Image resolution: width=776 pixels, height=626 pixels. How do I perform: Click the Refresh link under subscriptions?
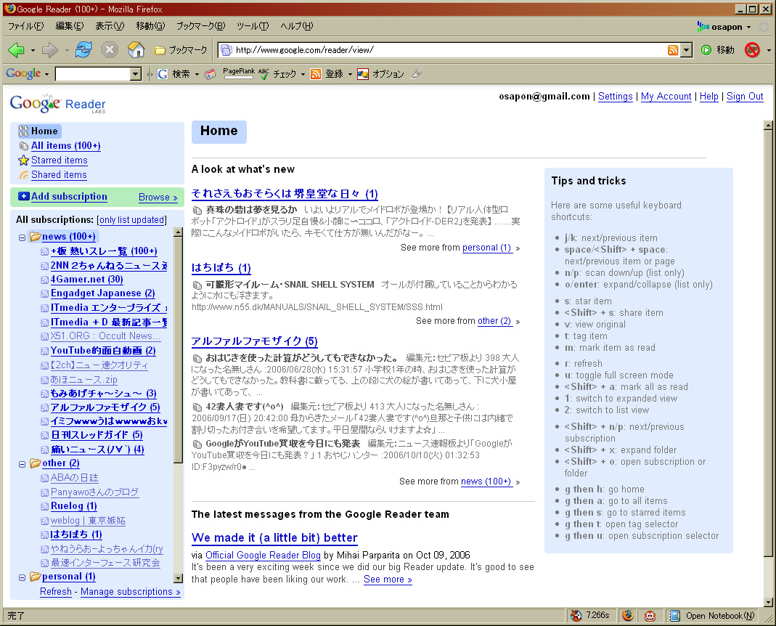point(55,592)
